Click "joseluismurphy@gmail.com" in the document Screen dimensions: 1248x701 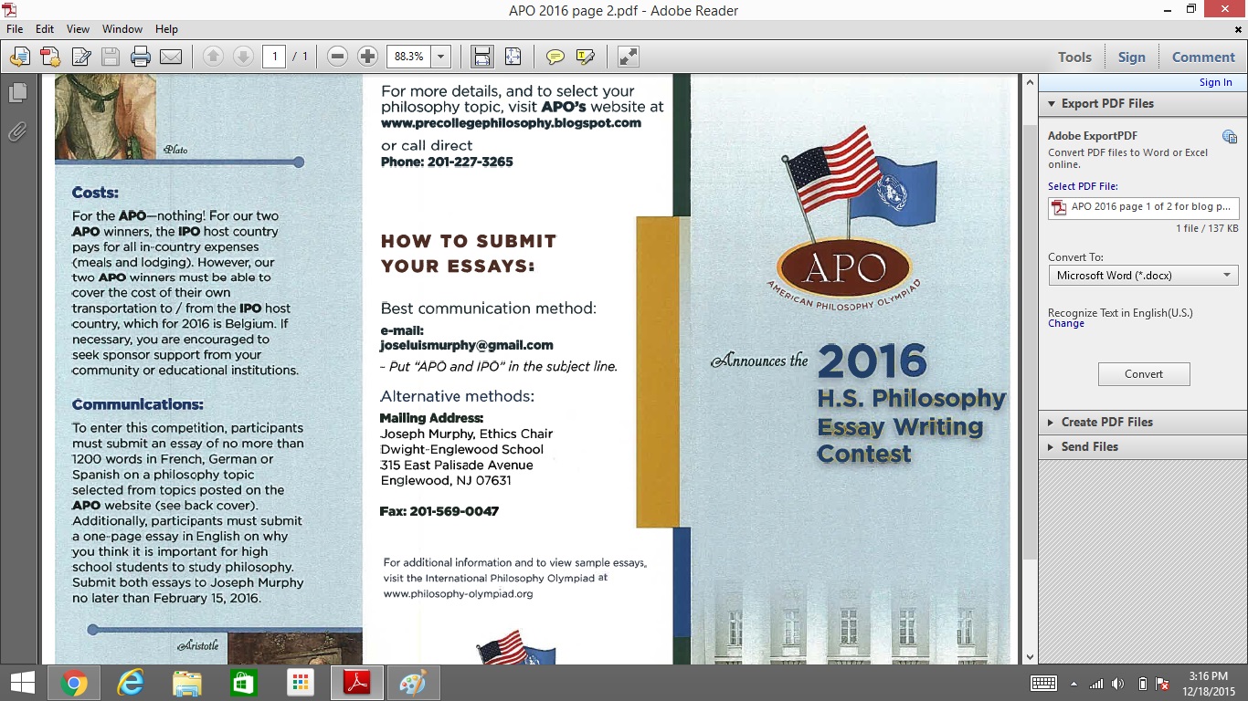click(x=467, y=345)
